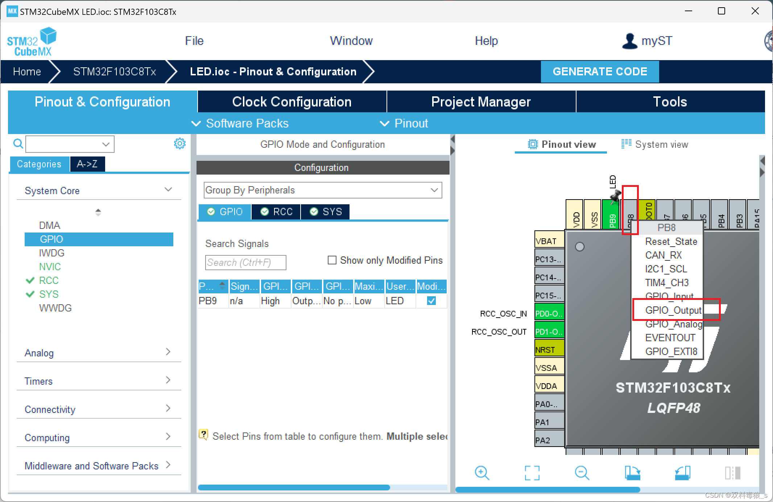The width and height of the screenshot is (773, 502).
Task: Open the Help menu
Action: click(x=486, y=41)
